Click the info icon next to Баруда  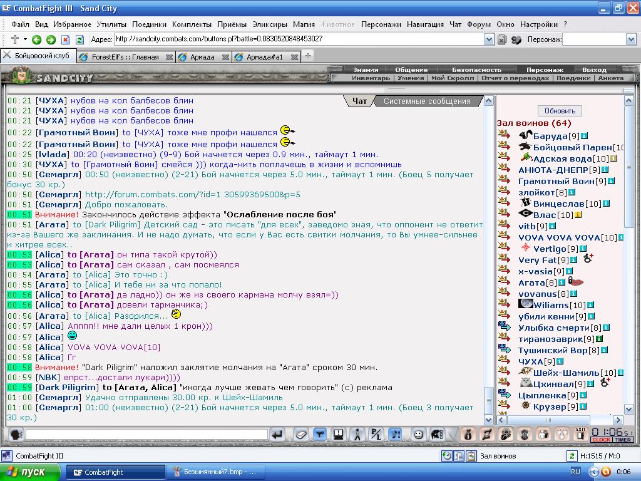(585, 136)
